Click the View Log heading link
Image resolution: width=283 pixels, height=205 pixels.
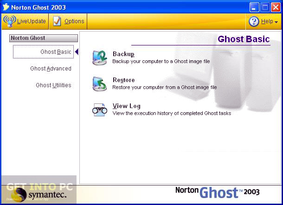127,106
